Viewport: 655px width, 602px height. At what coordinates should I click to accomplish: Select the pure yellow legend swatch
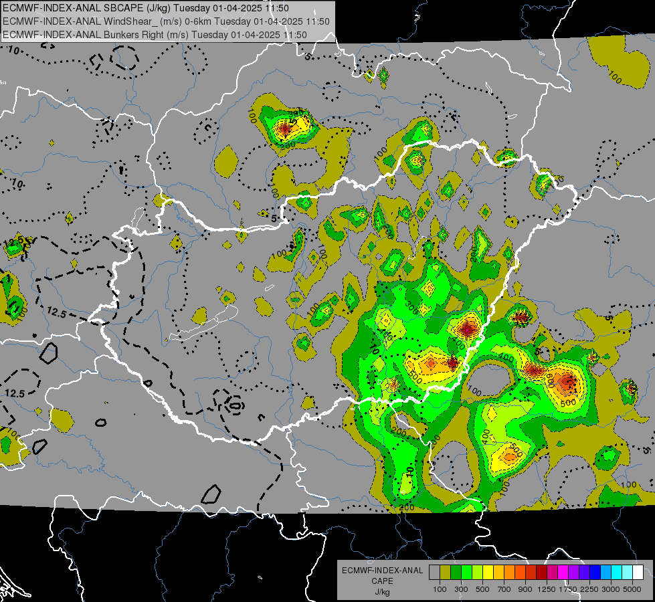[x=488, y=573]
